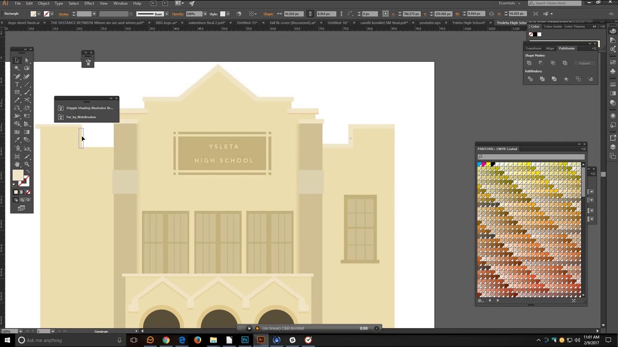
Task: Select the Artboard tool
Action: point(17,156)
